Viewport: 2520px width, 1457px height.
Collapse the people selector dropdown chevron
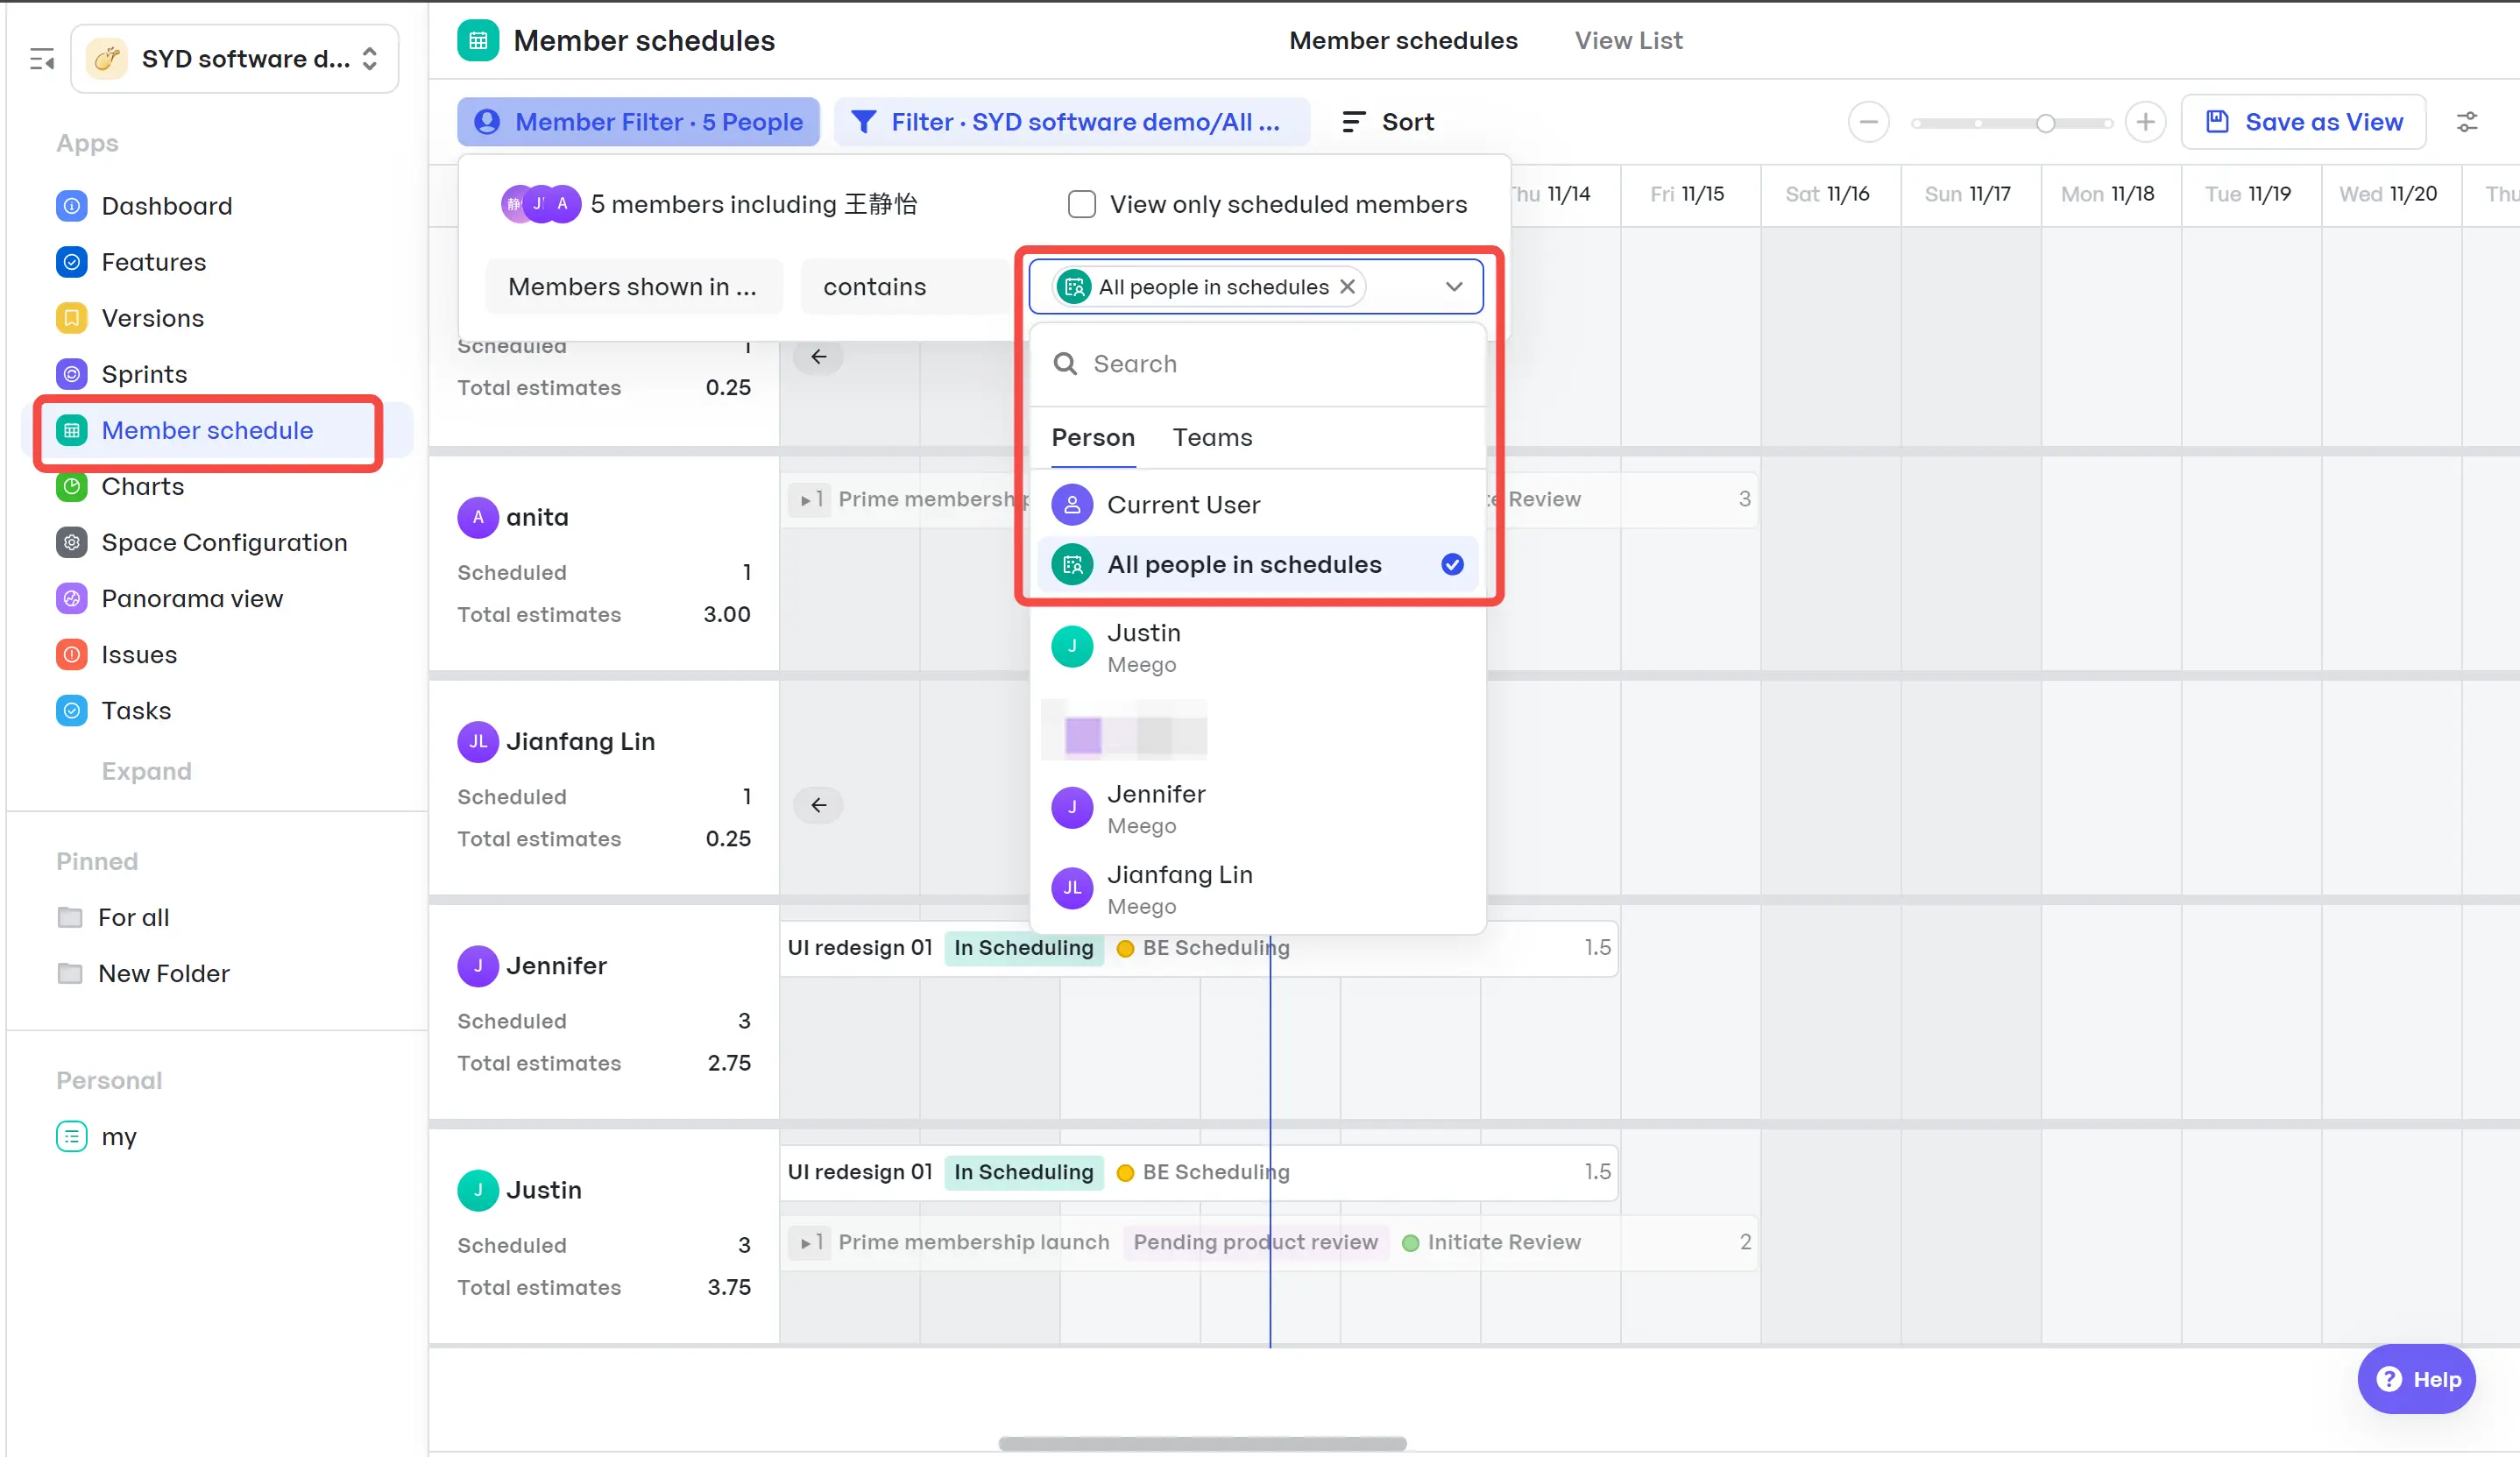[x=1454, y=287]
